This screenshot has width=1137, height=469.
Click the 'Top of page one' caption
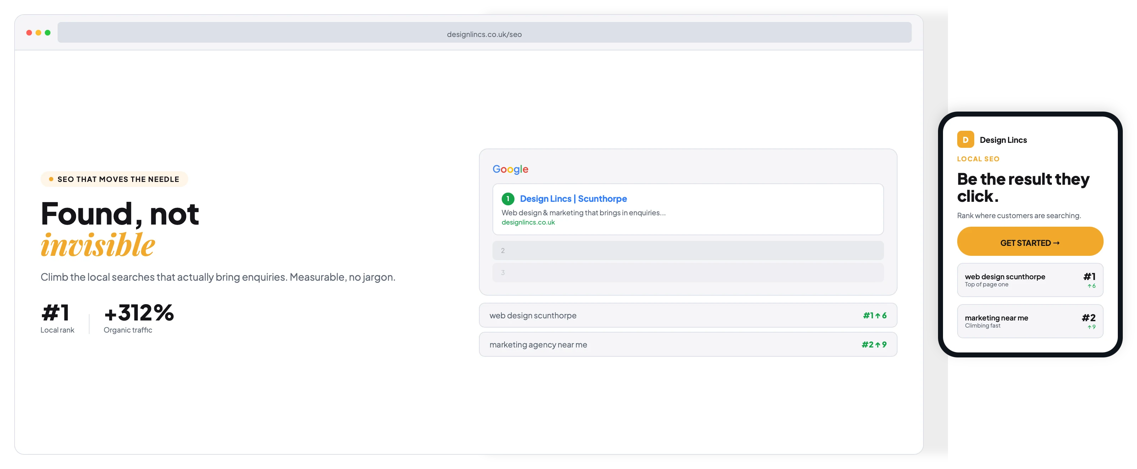(x=986, y=285)
